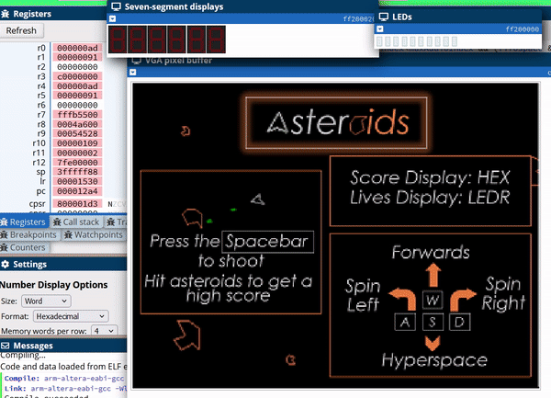
Task: Click the r0 register label
Action: click(x=41, y=48)
